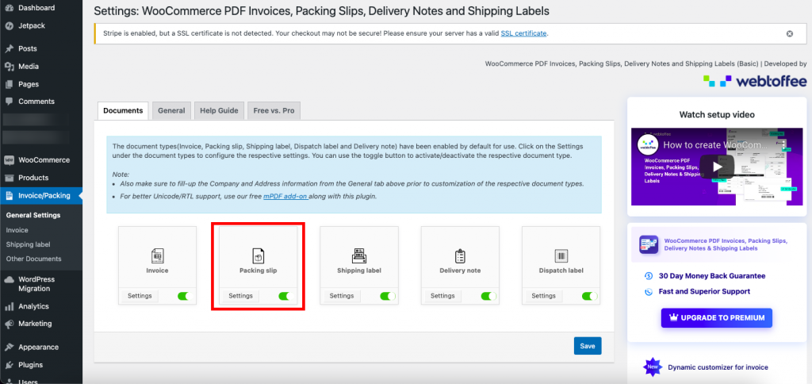Open the Free vs. Pro tab
This screenshot has width=812, height=384.
[274, 111]
